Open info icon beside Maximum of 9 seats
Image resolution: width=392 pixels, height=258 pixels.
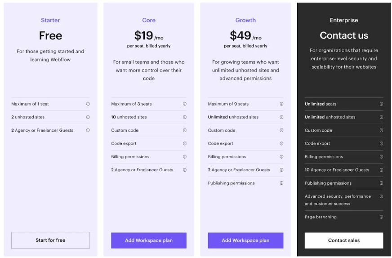pyautogui.click(x=281, y=104)
